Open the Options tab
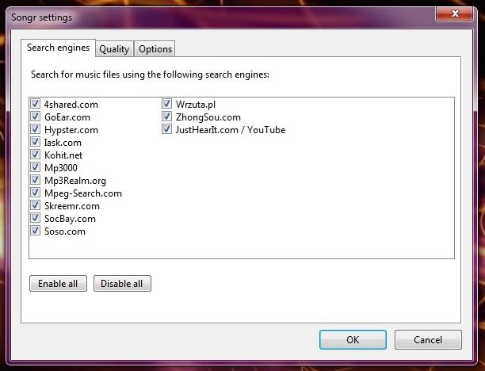Image resolution: width=485 pixels, height=371 pixels. [155, 49]
